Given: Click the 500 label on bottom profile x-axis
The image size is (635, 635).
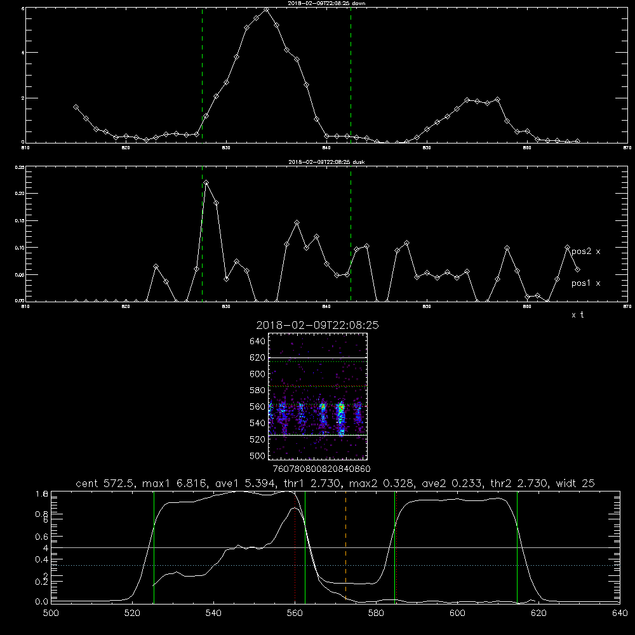Looking at the screenshot, I should 51,613.
